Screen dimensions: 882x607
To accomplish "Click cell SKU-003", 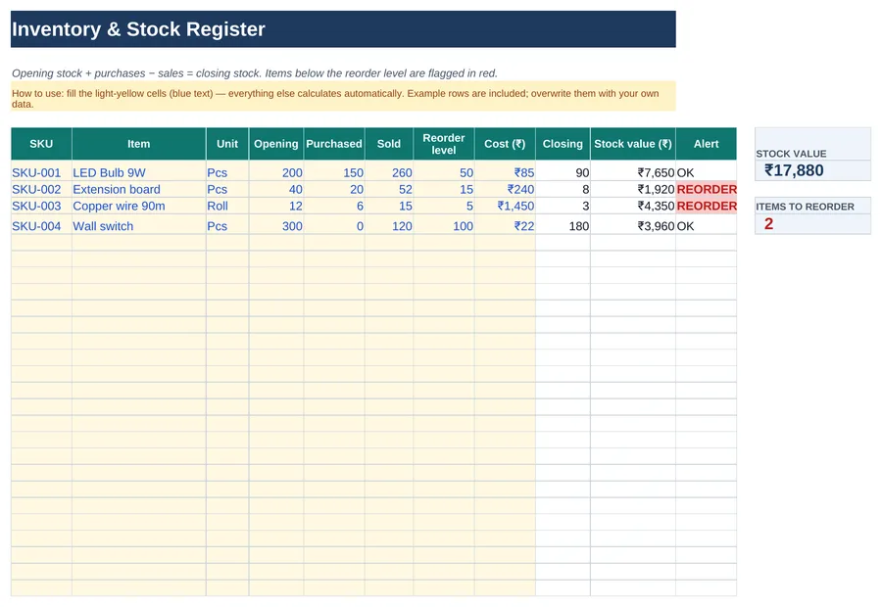I will coord(41,206).
